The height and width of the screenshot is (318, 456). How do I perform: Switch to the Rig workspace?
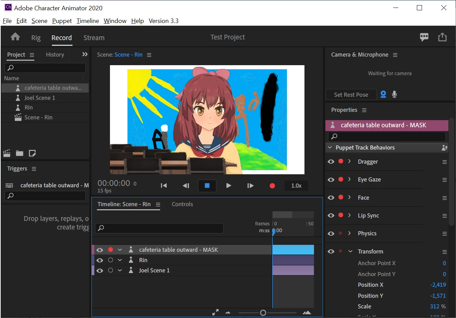tap(36, 38)
